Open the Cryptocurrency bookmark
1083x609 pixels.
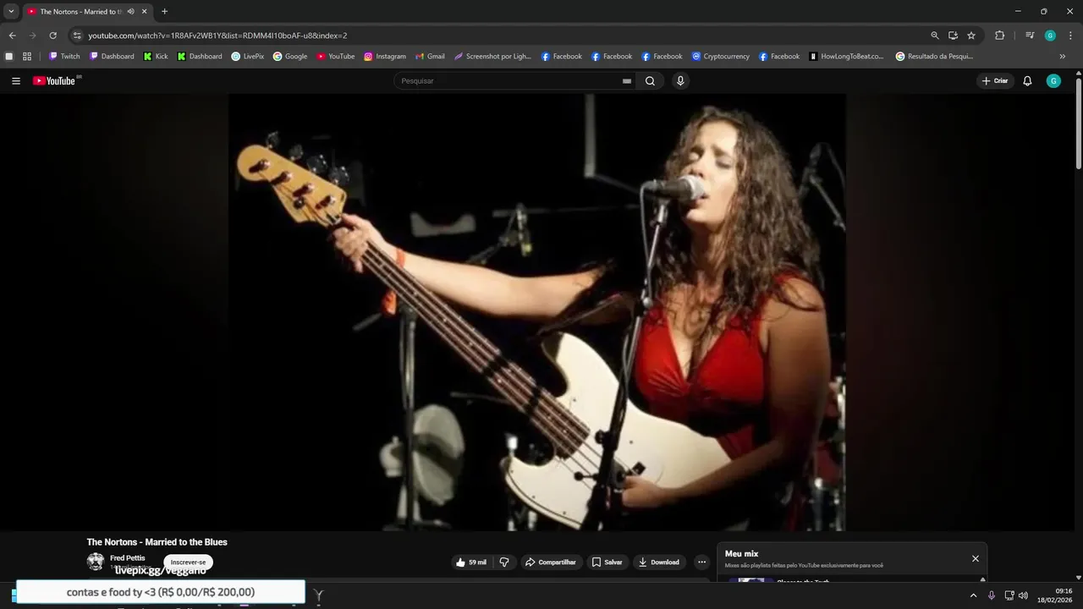pyautogui.click(x=721, y=57)
